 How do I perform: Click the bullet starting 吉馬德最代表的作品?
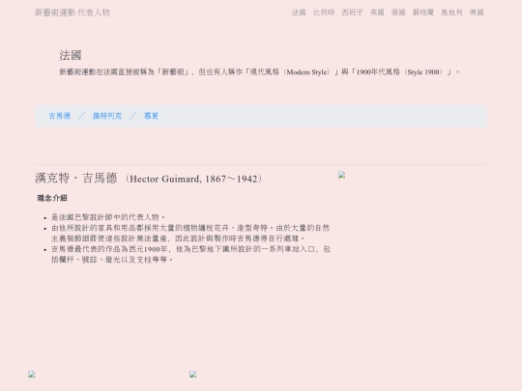coord(190,254)
